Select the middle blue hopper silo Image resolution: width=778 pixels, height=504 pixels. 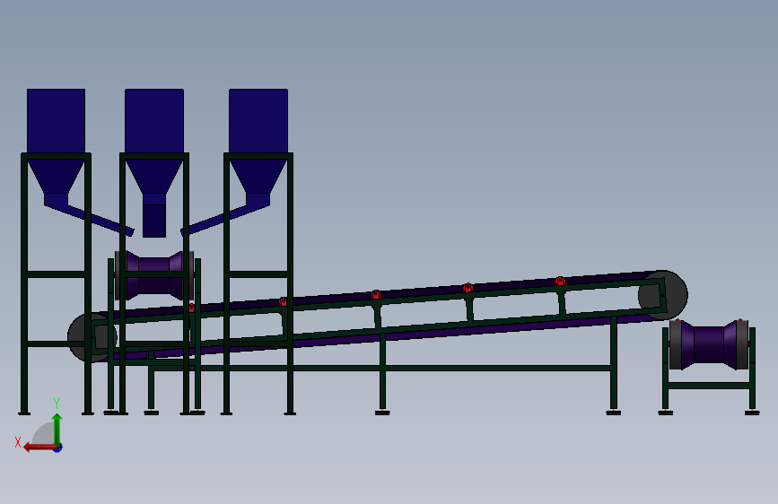[x=154, y=121]
